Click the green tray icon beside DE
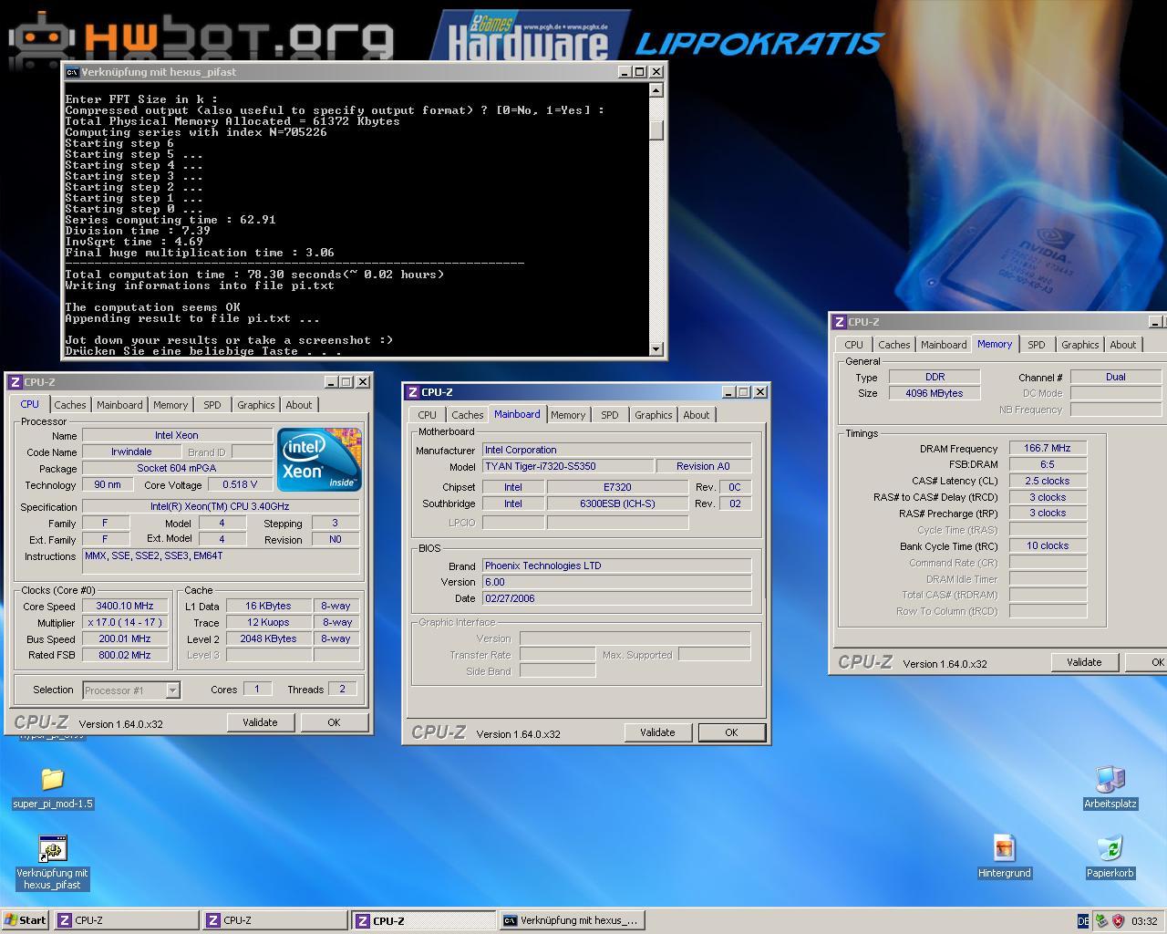 [x=1101, y=921]
